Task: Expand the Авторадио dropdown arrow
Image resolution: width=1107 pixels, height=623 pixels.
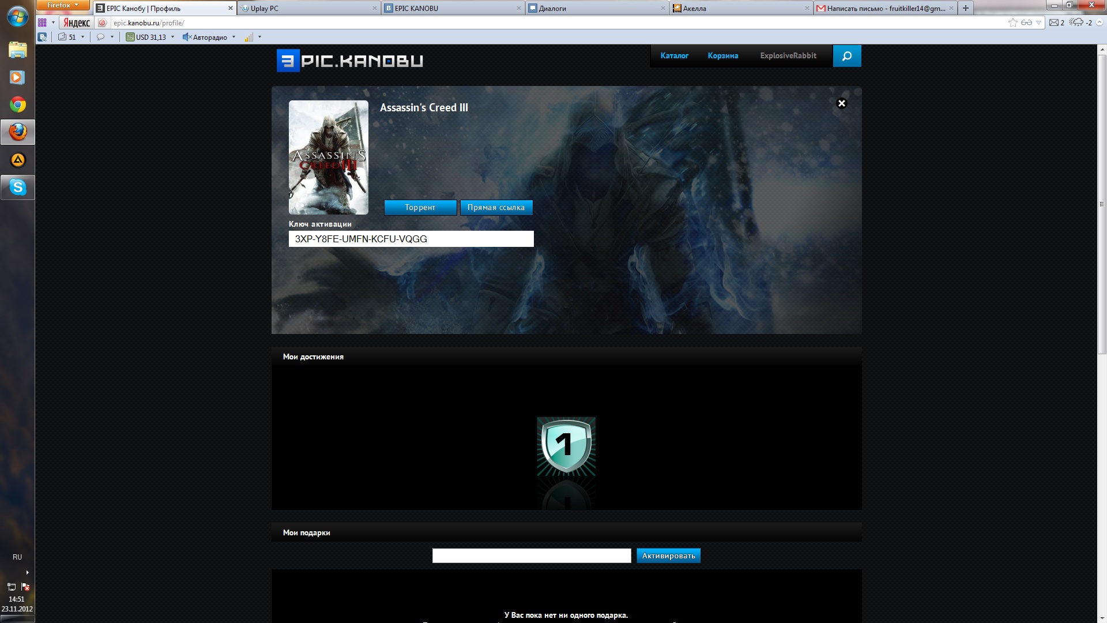Action: [x=234, y=37]
